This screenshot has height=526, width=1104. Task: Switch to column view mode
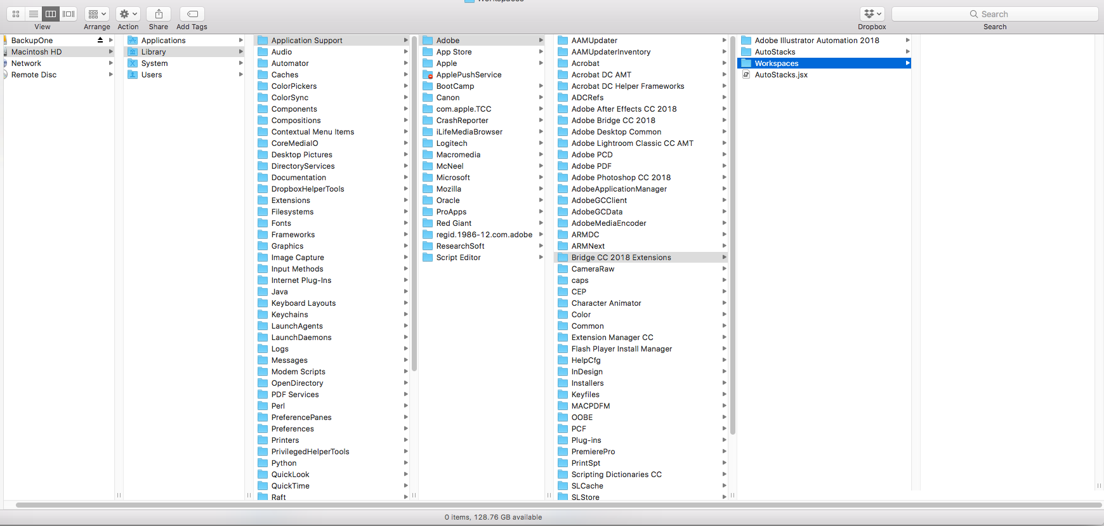(51, 14)
